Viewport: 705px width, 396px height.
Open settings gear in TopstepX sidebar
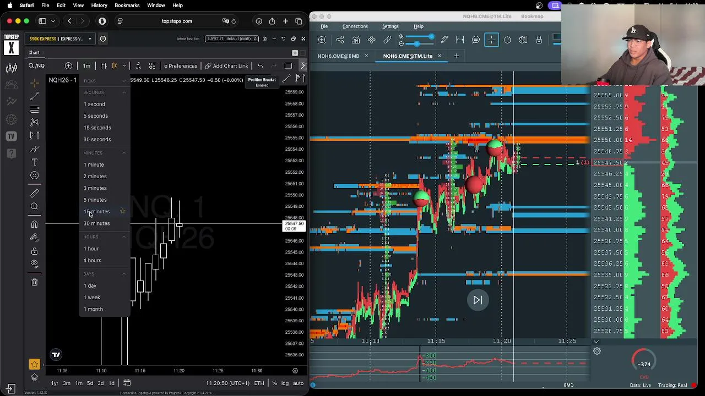tap(11, 119)
